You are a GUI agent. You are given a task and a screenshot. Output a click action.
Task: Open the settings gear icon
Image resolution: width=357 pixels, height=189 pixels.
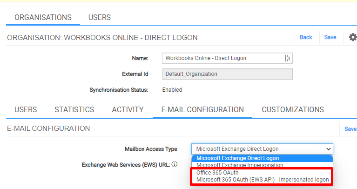pos(353,37)
